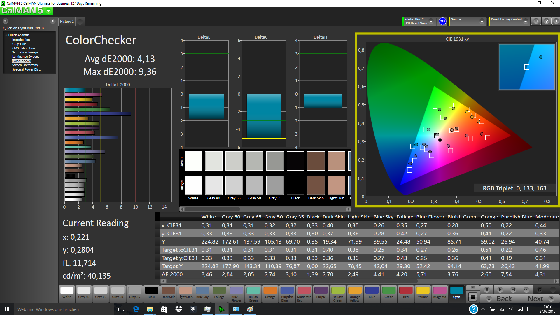560x315 pixels.
Task: Collapse the right panel arrow button
Action: pos(556,21)
